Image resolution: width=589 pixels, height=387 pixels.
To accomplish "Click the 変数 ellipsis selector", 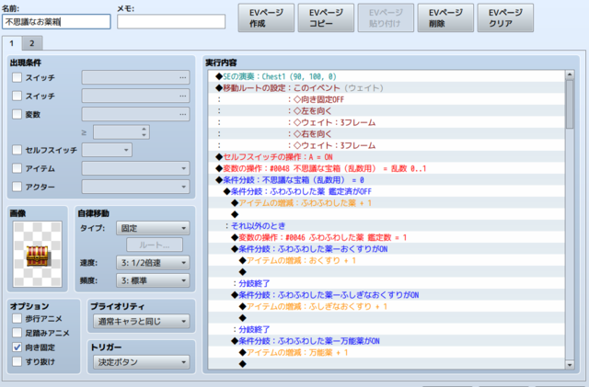I will click(182, 114).
